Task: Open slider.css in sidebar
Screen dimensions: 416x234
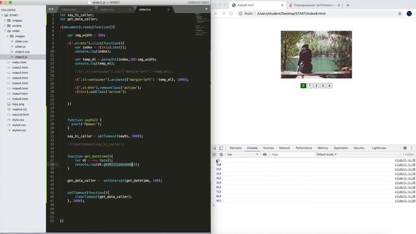Action: tap(21, 42)
